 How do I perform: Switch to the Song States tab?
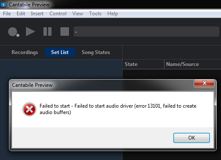(96, 52)
